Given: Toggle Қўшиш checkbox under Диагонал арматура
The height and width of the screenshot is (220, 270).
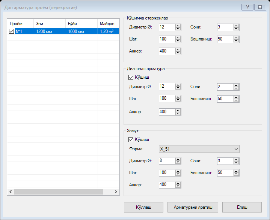Looking at the screenshot, I should click(131, 77).
